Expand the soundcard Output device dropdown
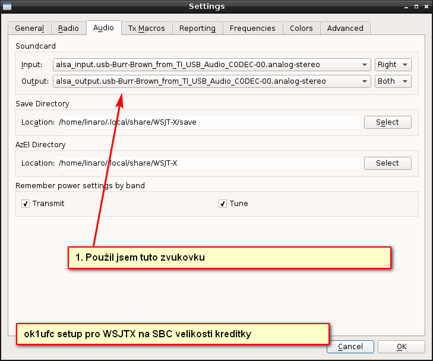Viewport: 433px width, 361px height. [x=211, y=81]
